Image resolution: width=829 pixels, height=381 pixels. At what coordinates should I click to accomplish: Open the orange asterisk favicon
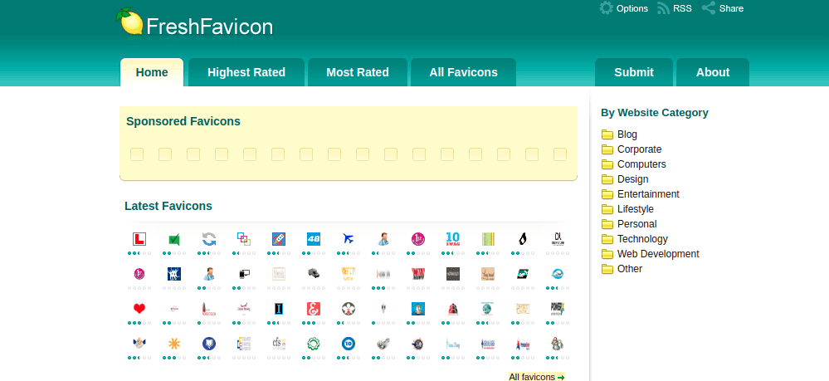pos(174,344)
